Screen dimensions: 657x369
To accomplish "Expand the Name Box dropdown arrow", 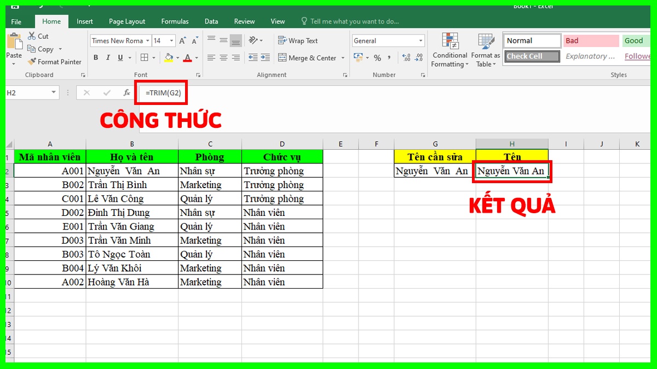I will (54, 93).
